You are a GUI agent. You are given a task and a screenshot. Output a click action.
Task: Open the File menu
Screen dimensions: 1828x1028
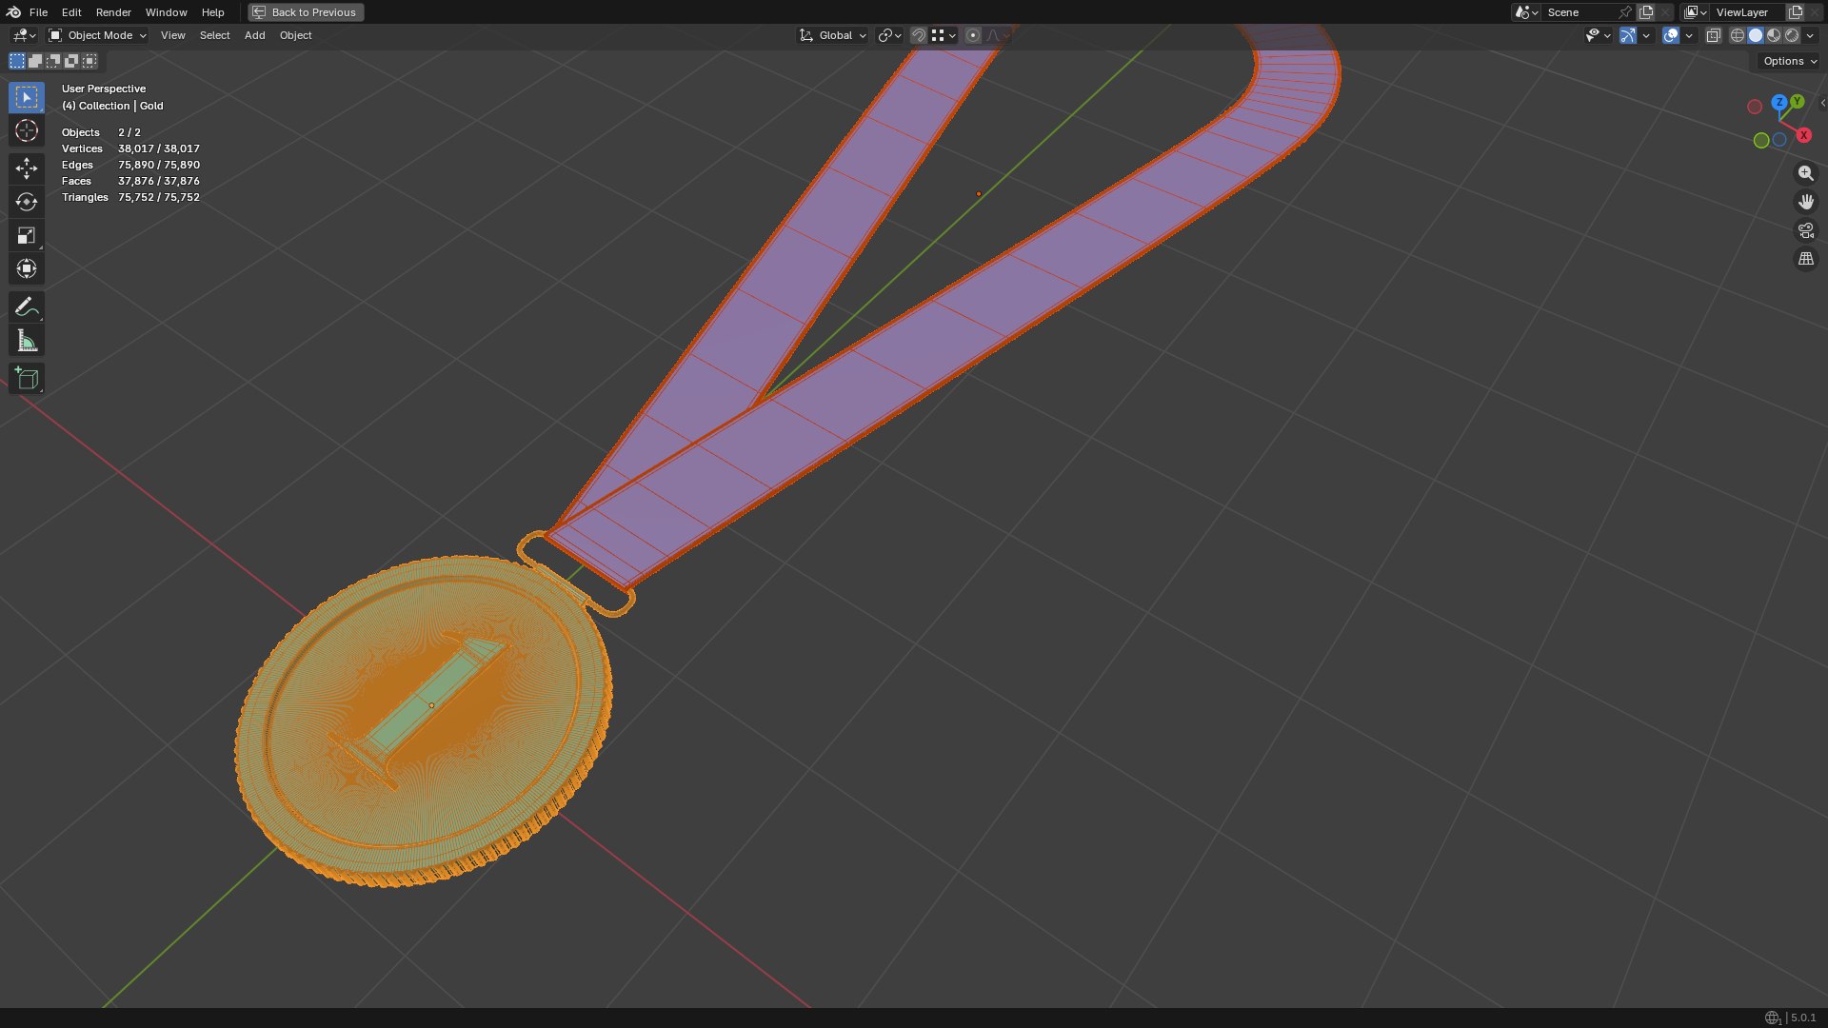pos(38,12)
